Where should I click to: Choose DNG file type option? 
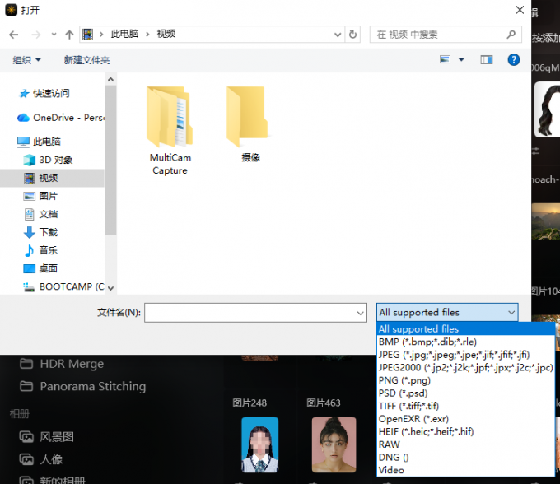[x=466, y=457]
